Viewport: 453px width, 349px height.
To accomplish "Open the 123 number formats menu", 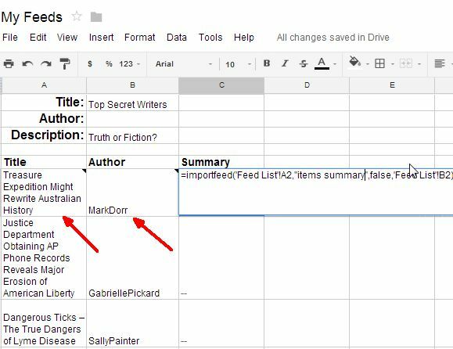I will (129, 64).
